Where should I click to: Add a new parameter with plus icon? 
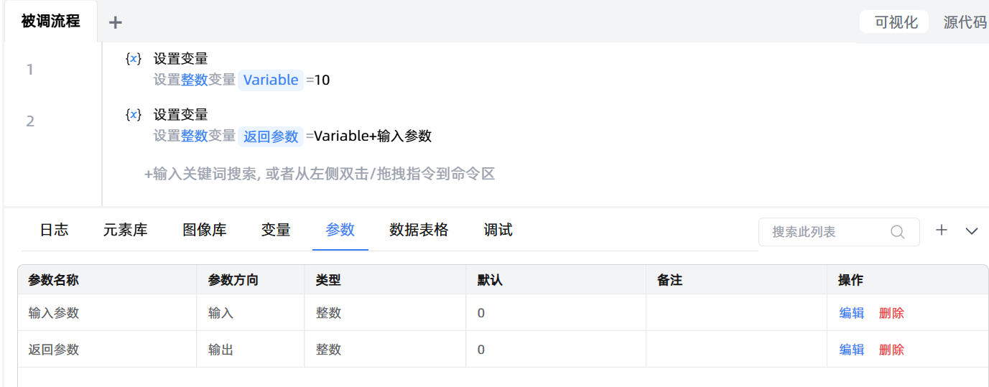[x=942, y=230]
